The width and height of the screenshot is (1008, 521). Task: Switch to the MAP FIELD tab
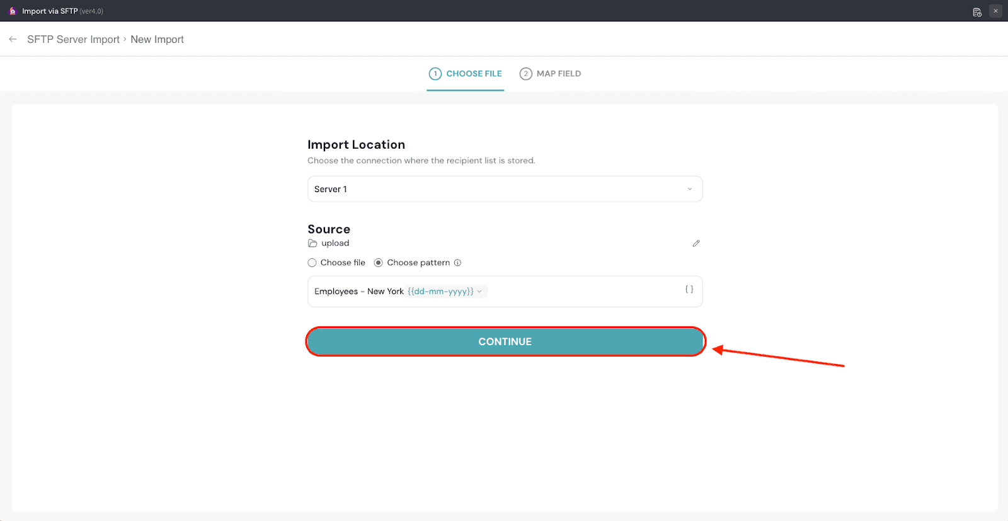pyautogui.click(x=558, y=74)
